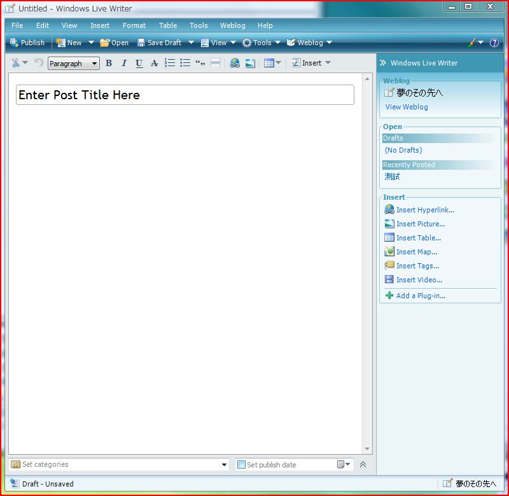509x496 pixels.
Task: Open the Paragraph style combo box
Action: coord(74,63)
